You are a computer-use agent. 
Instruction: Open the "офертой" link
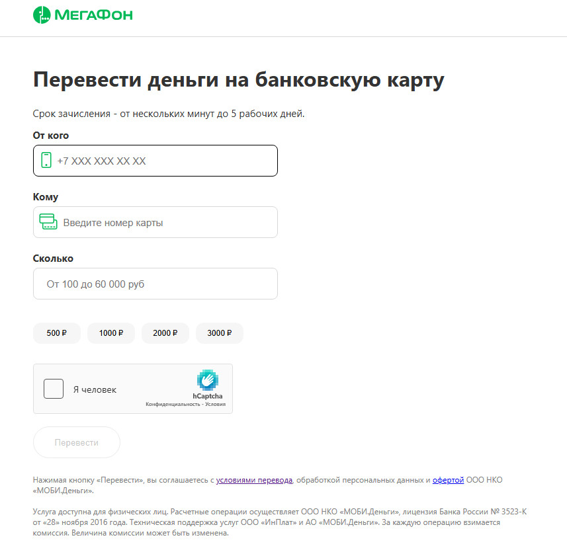(448, 480)
